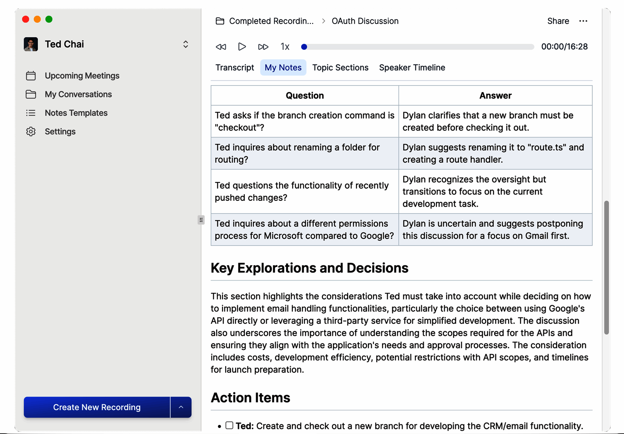624x434 pixels.
Task: Click the folder icon in breadcrumb
Action: point(220,21)
